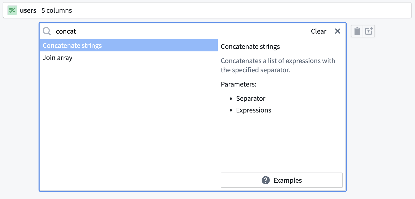Viewport: 415px width, 199px height.
Task: Paste from clipboard using the clipboard icon
Action: point(357,31)
